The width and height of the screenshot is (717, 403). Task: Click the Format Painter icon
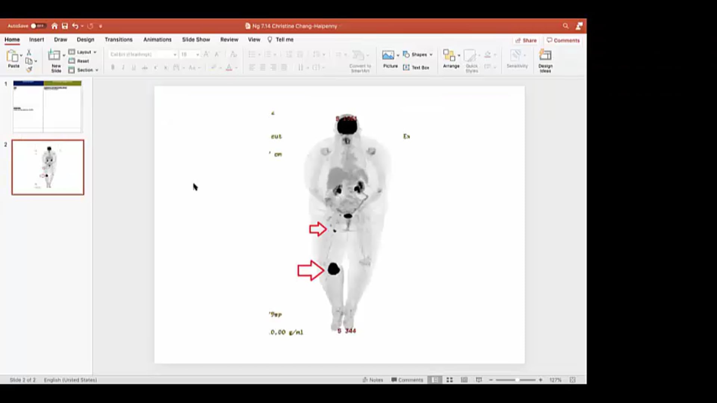pos(29,69)
